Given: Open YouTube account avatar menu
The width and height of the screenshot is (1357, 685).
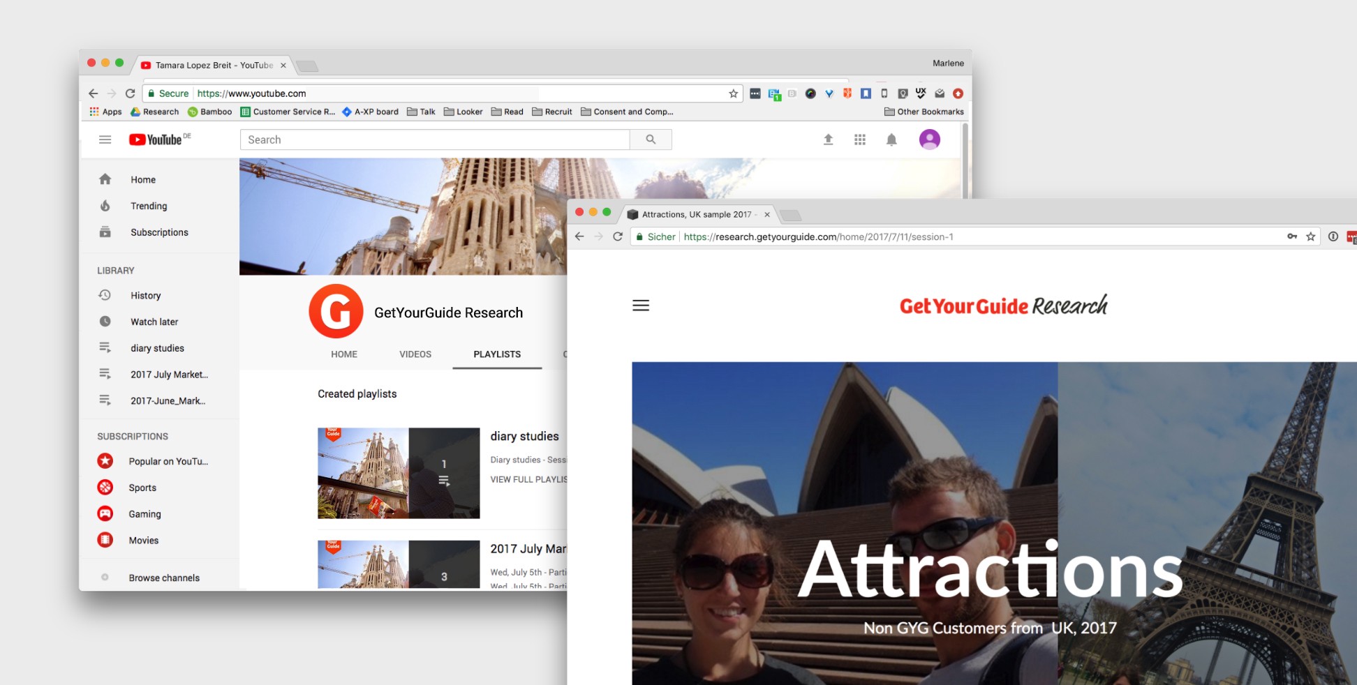Looking at the screenshot, I should (x=929, y=140).
